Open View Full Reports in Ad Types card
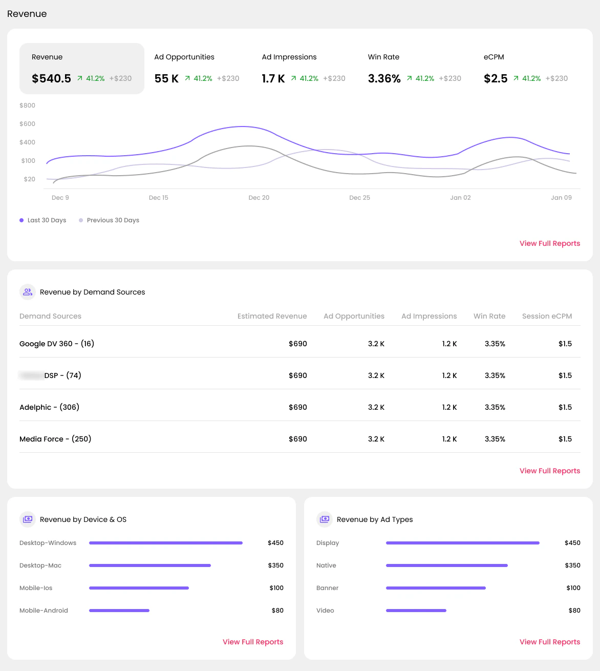600x671 pixels. click(x=550, y=642)
